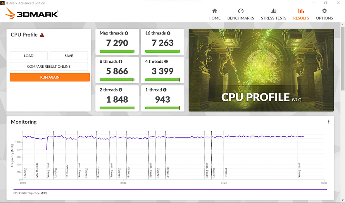Image resolution: width=345 pixels, height=203 pixels.
Task: Open the Benchmarks section
Action: pyautogui.click(x=240, y=14)
